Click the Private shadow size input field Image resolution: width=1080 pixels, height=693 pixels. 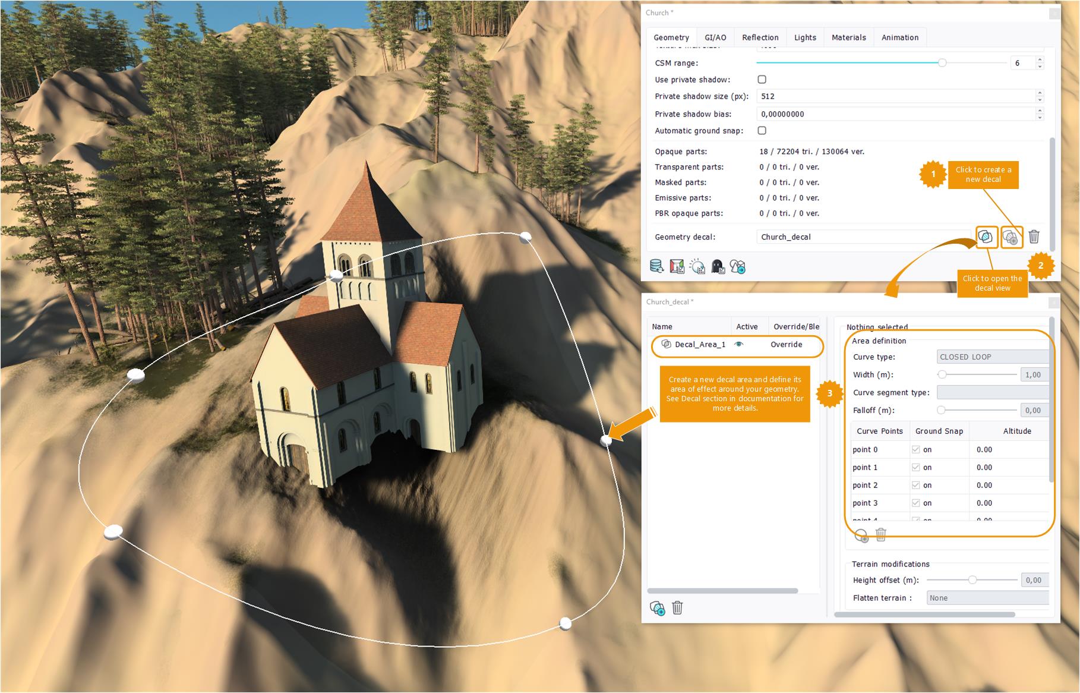pos(896,96)
